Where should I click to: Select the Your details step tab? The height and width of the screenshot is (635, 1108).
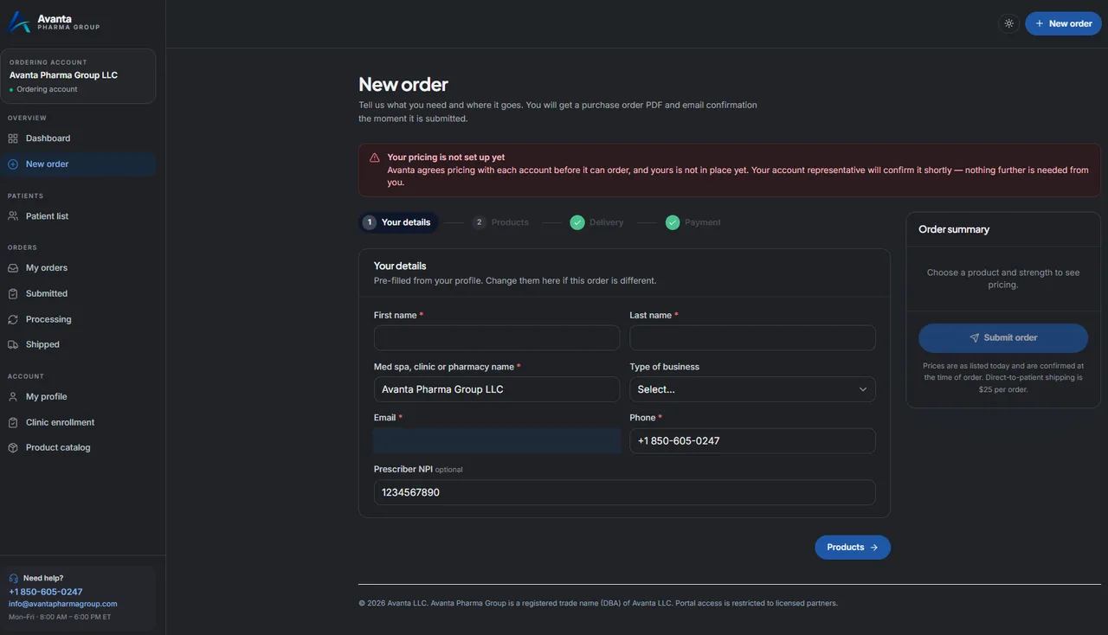click(x=398, y=222)
